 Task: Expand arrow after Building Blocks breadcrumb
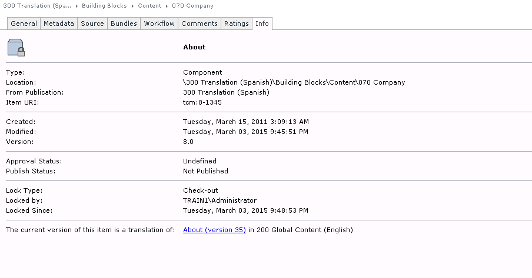tap(133, 6)
